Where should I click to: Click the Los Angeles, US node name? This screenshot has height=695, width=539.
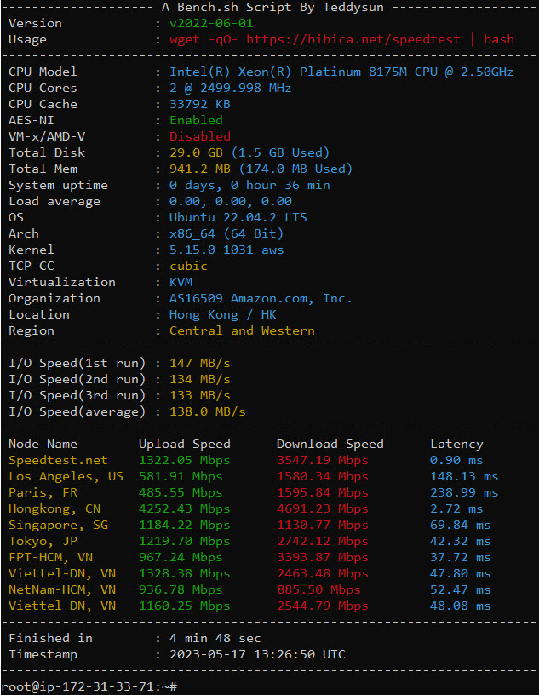click(66, 476)
